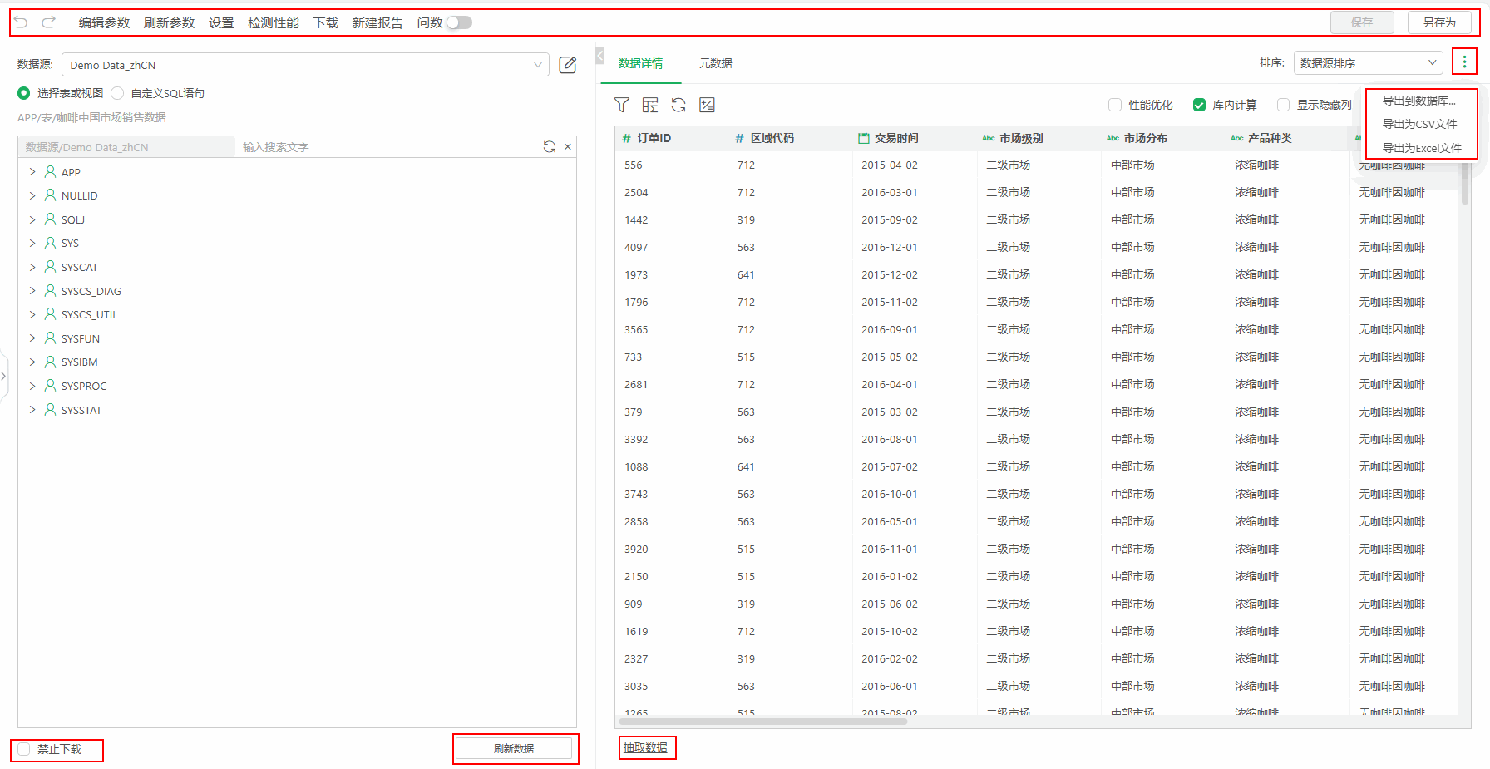Click the calculated column icon
Screen dimensions: 1490x769
click(x=707, y=105)
